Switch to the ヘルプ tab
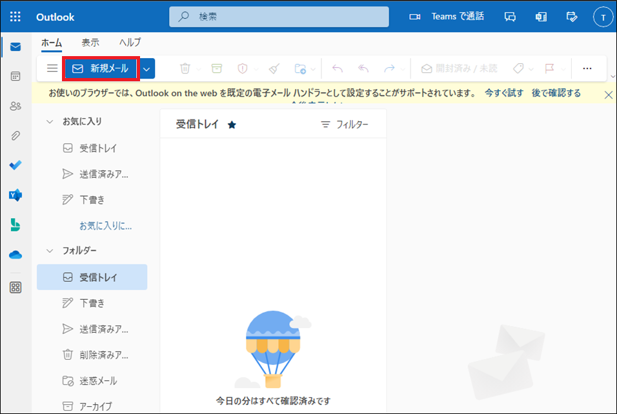 (x=130, y=43)
